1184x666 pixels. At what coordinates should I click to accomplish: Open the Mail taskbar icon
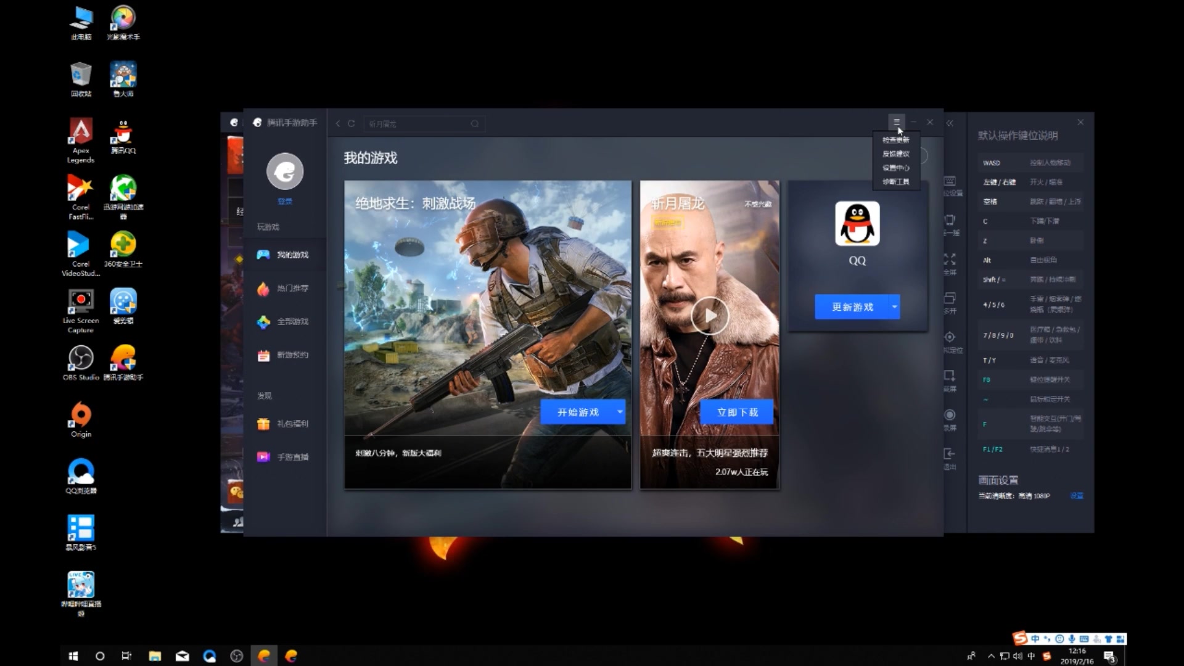[x=182, y=656]
